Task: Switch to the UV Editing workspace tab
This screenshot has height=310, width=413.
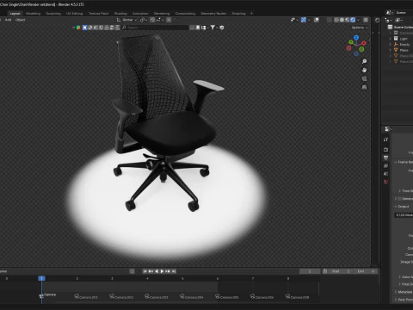Action: [x=74, y=14]
